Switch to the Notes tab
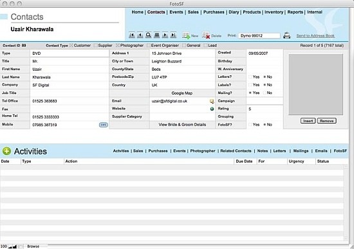Viewport: 354px width, 249px height. 263,151
